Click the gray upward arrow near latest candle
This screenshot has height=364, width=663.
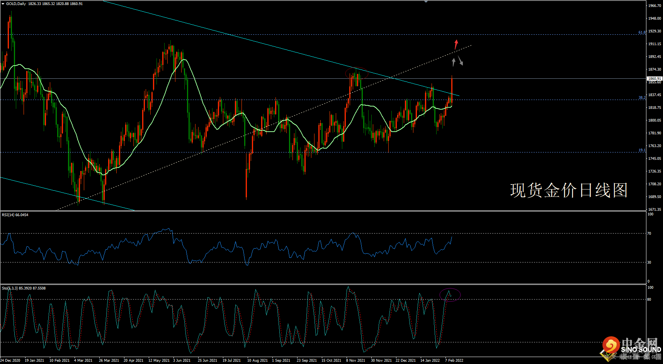(454, 62)
